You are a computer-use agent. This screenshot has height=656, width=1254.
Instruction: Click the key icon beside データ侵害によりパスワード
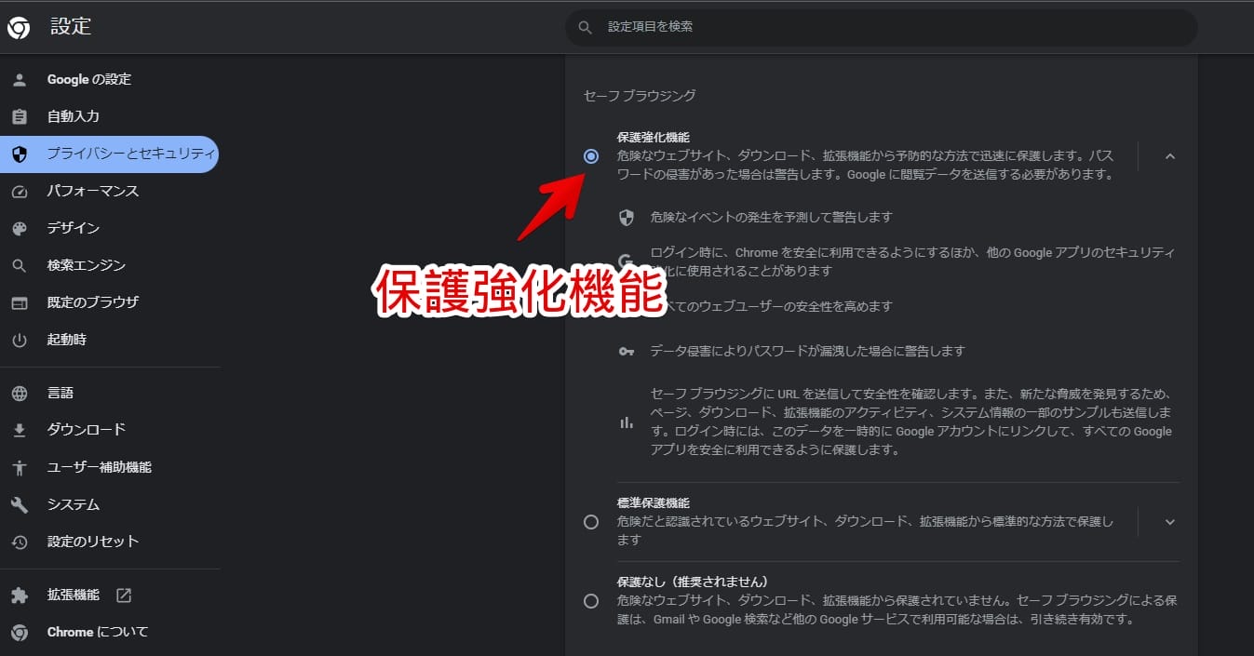tap(627, 352)
